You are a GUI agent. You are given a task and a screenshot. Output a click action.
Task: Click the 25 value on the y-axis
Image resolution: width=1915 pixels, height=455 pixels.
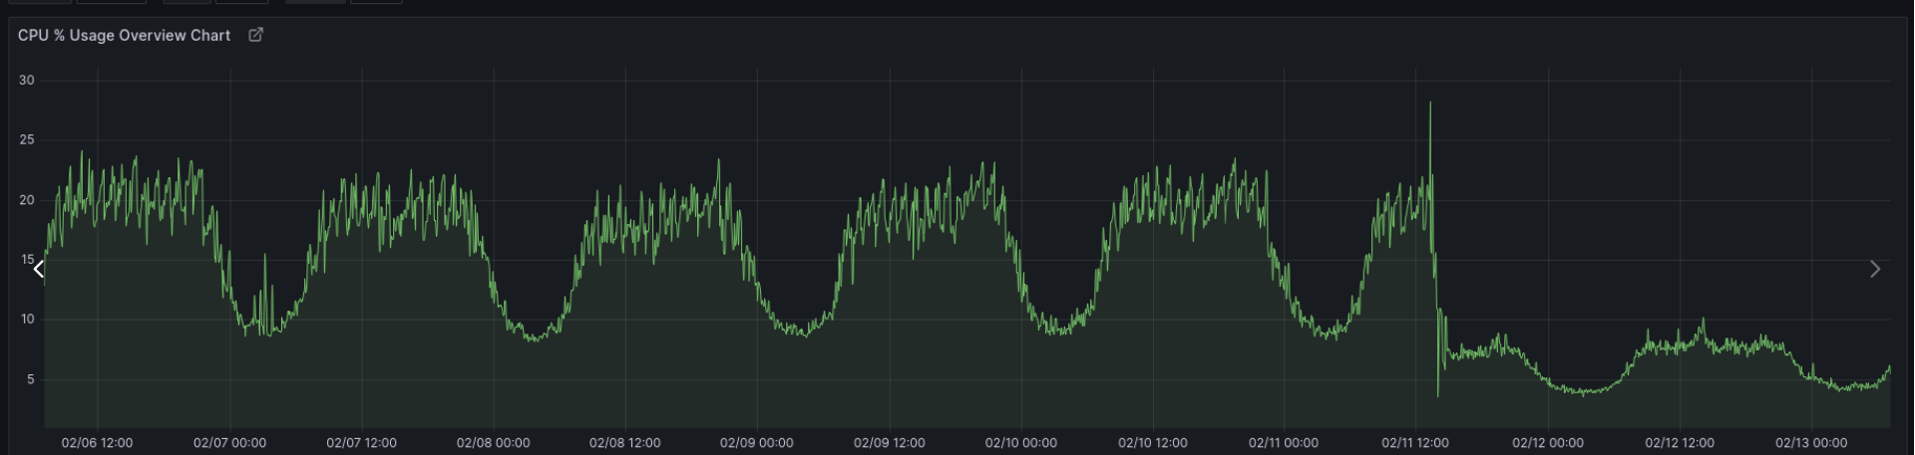click(27, 140)
